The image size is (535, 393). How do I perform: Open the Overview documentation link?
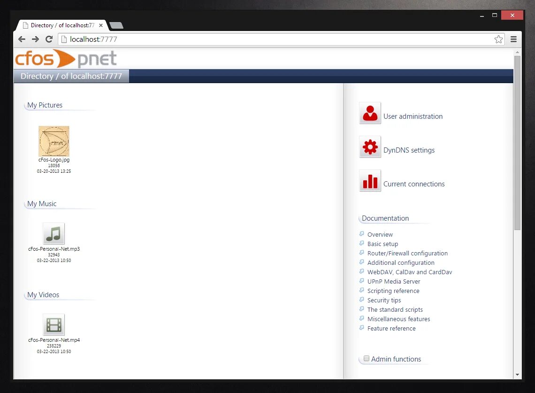[x=380, y=235]
